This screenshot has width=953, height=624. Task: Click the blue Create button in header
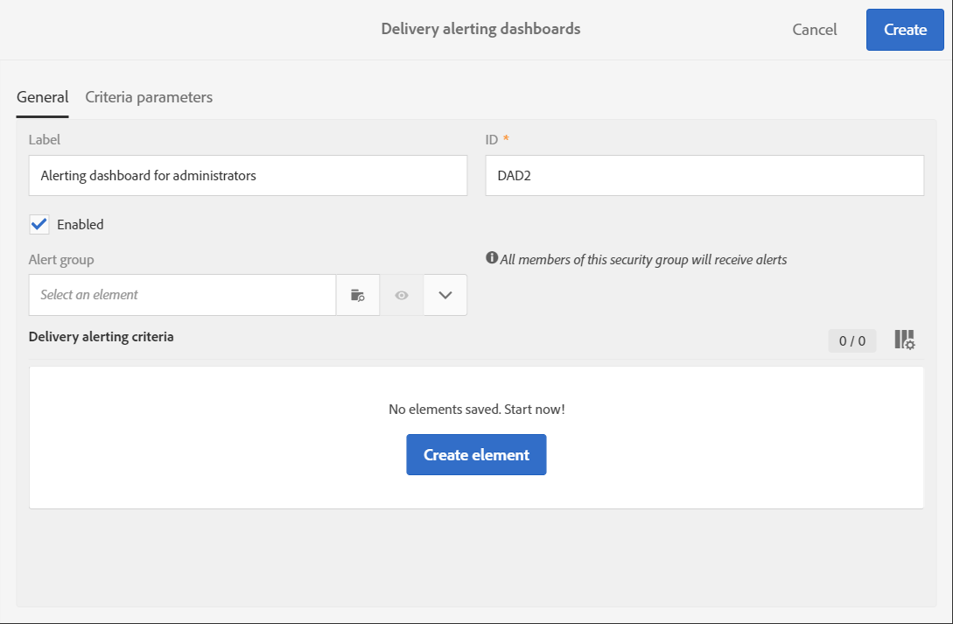coord(905,30)
